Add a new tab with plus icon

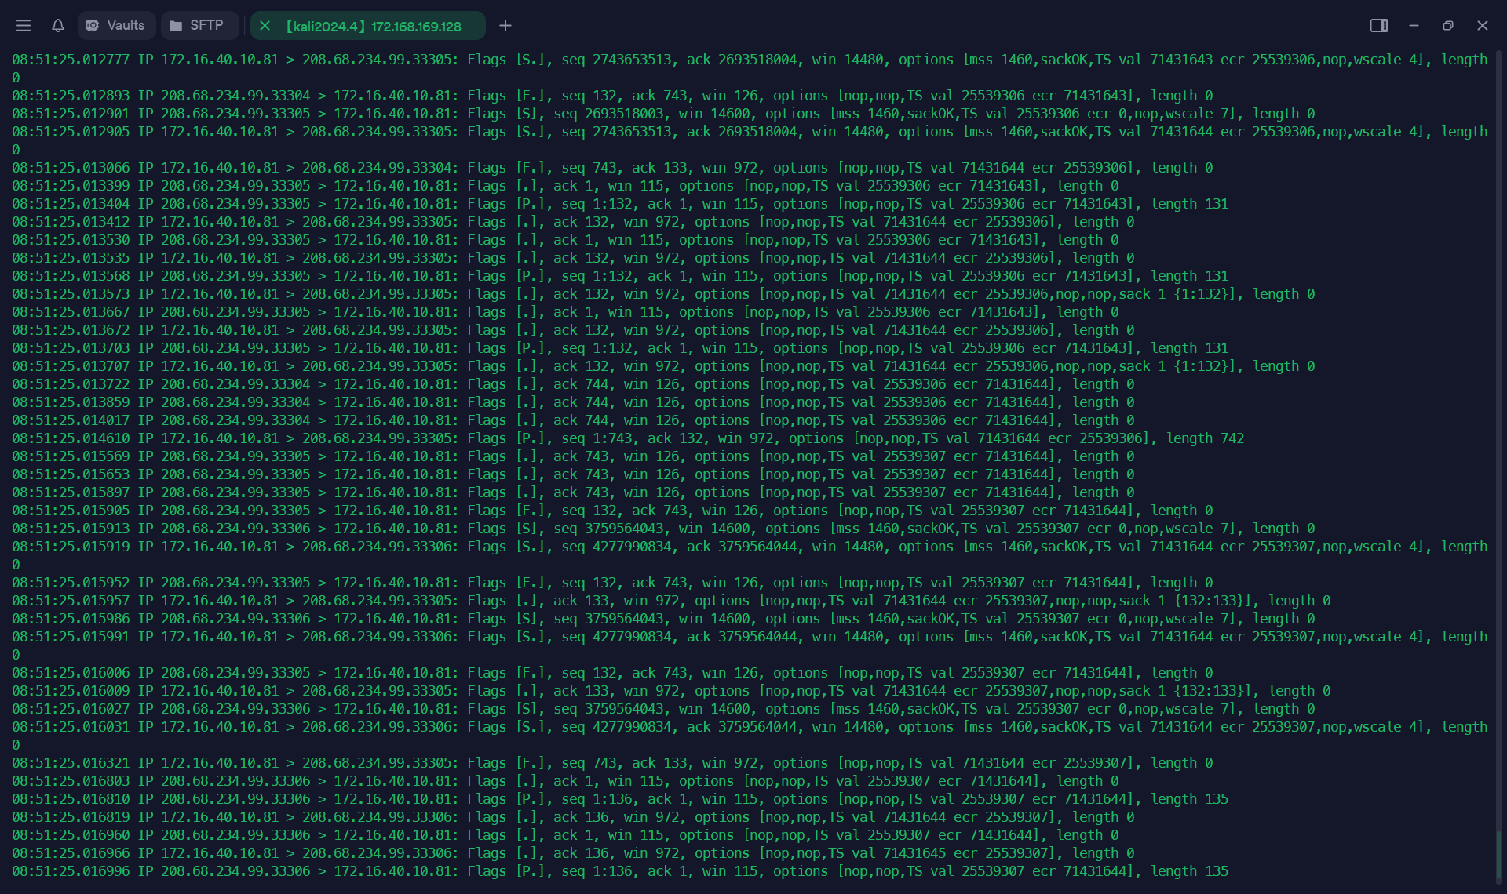pyautogui.click(x=505, y=26)
